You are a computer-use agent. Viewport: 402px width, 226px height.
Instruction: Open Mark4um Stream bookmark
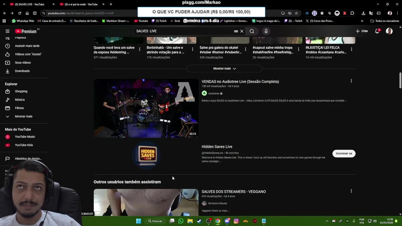(x=116, y=21)
